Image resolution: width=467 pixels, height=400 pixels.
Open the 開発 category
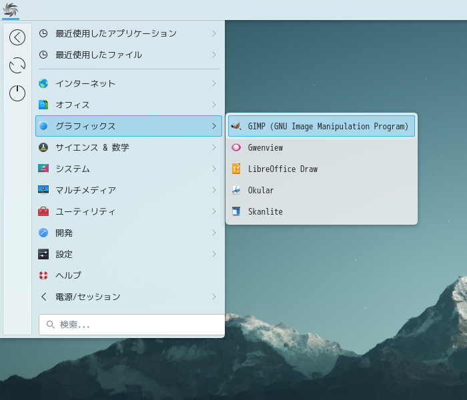click(x=129, y=233)
